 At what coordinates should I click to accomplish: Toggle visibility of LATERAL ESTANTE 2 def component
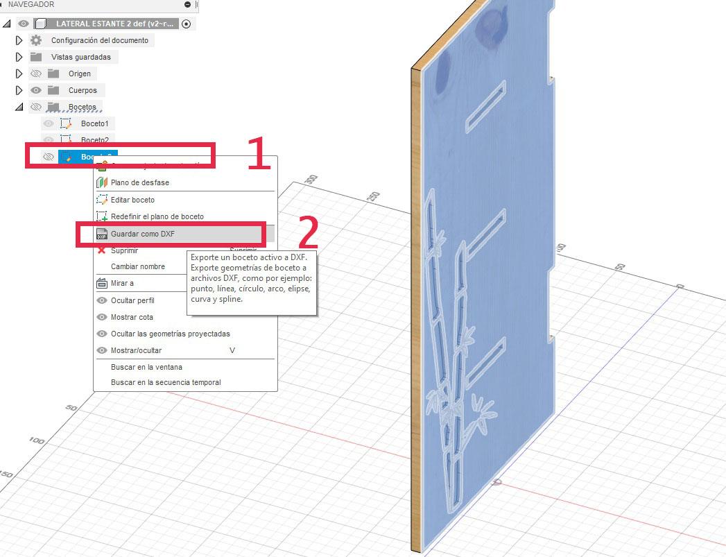[x=23, y=24]
